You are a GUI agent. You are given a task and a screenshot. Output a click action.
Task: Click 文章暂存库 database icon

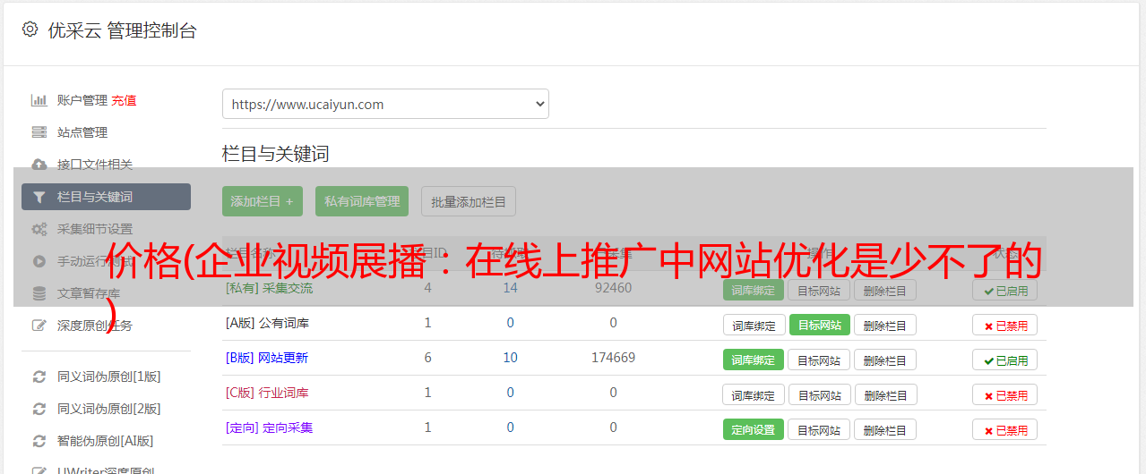pos(39,293)
